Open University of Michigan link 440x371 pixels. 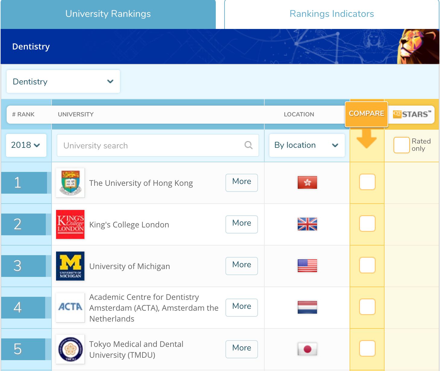click(130, 266)
